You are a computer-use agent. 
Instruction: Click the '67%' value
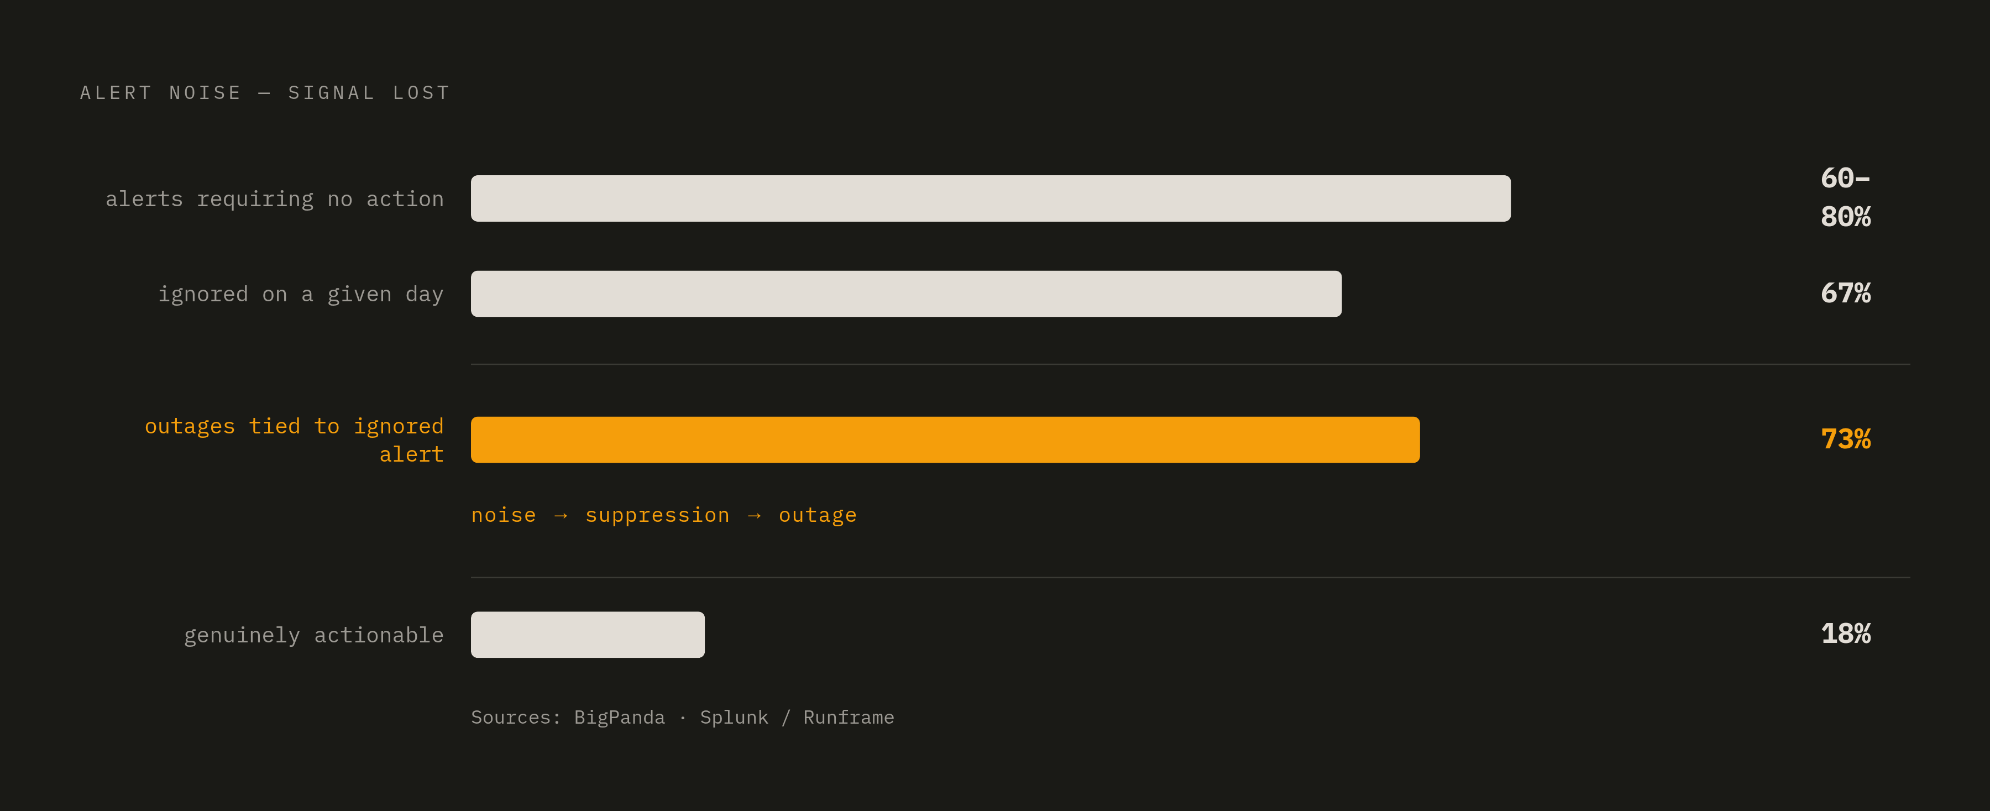point(1846,294)
